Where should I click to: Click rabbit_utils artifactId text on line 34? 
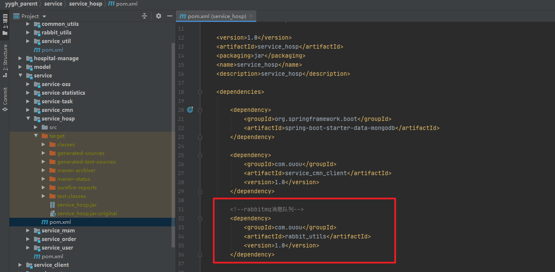[x=305, y=236]
